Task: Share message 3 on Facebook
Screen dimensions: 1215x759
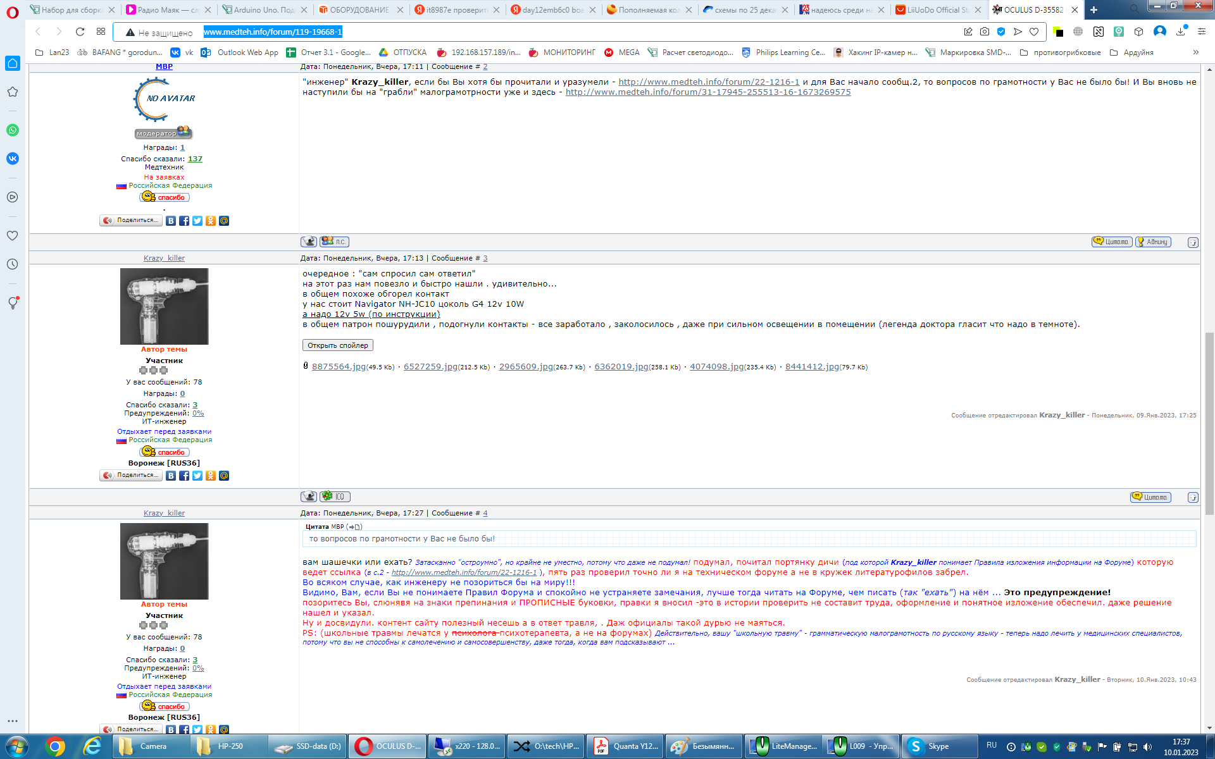Action: 184,476
